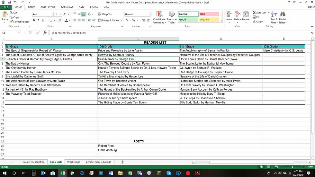
Task: Increase decimal places
Action: pyautogui.click(x=144, y=20)
